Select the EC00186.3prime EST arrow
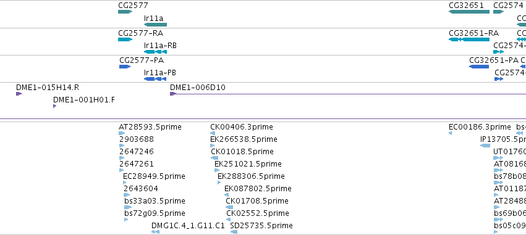526x235 pixels. (x=450, y=133)
